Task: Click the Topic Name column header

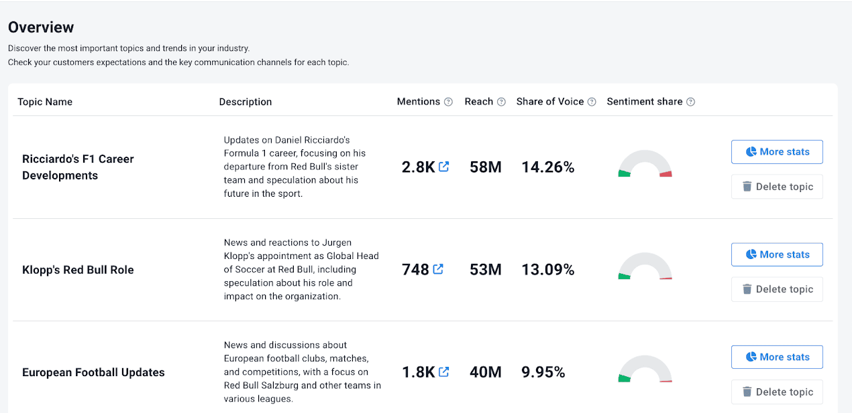Action: click(44, 101)
